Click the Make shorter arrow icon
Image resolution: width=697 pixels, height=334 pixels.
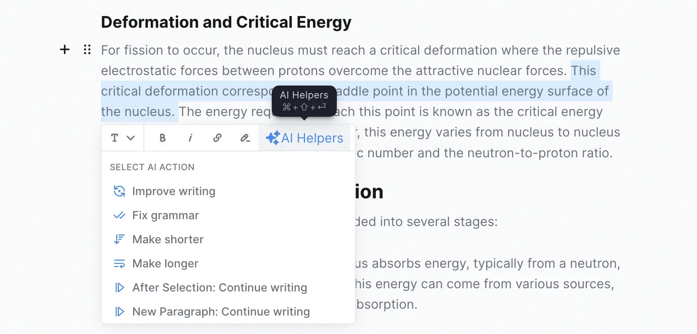point(119,239)
